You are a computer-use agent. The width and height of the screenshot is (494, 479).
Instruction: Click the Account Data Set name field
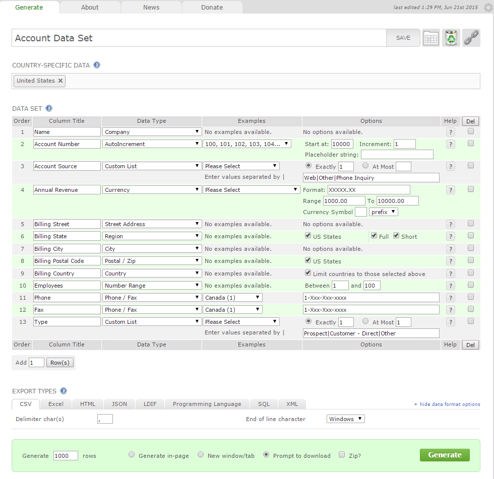(x=199, y=38)
